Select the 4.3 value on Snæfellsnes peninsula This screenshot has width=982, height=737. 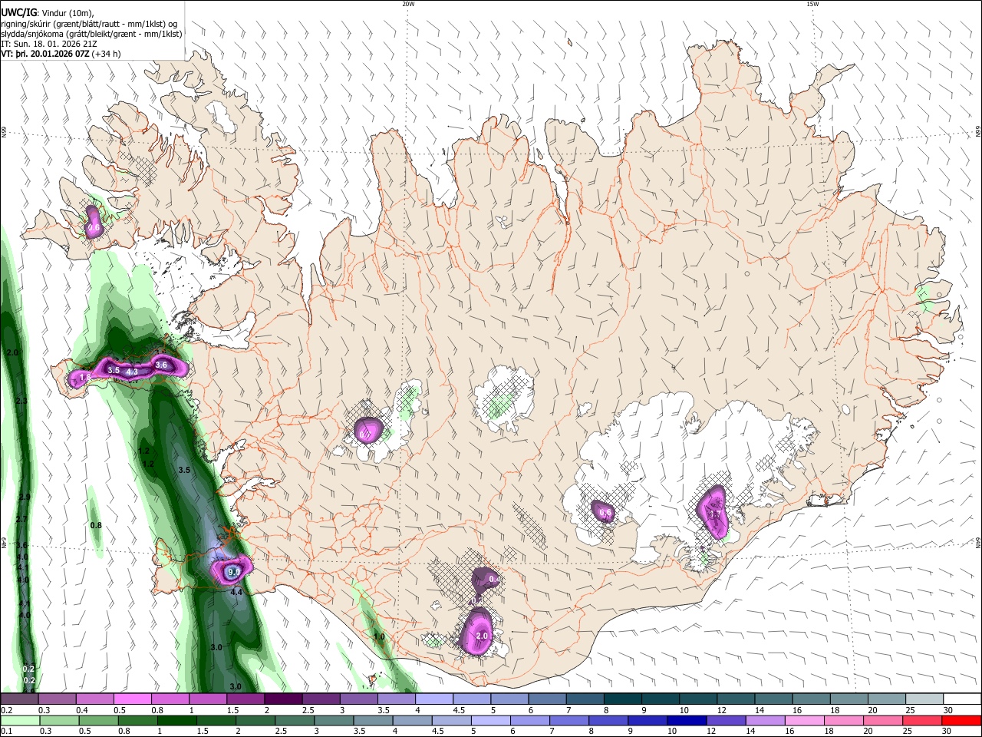tap(132, 372)
